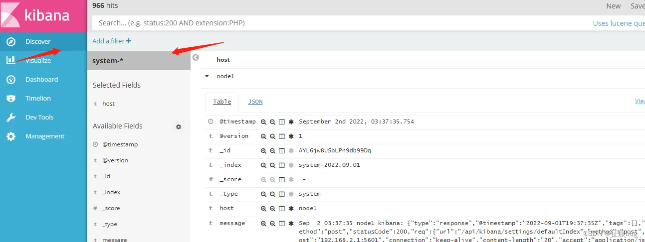Switch to the JSON tab
Screen dimensions: 645x242
[x=255, y=102]
